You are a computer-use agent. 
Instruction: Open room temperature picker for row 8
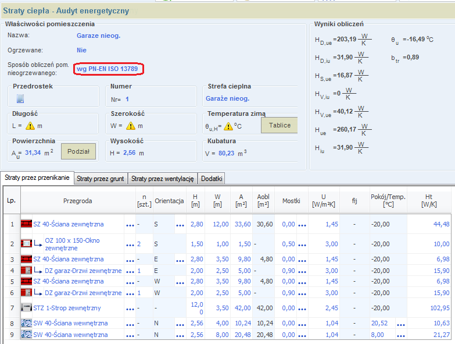pos(401,324)
